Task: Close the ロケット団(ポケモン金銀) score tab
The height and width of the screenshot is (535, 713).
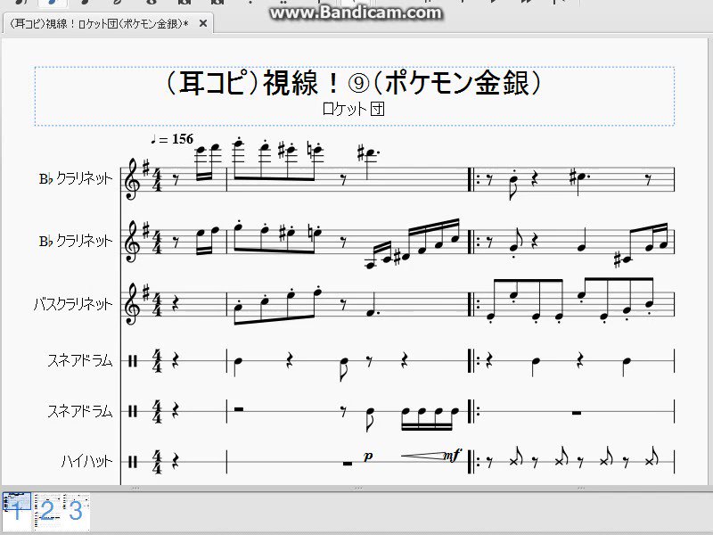Action: point(203,23)
